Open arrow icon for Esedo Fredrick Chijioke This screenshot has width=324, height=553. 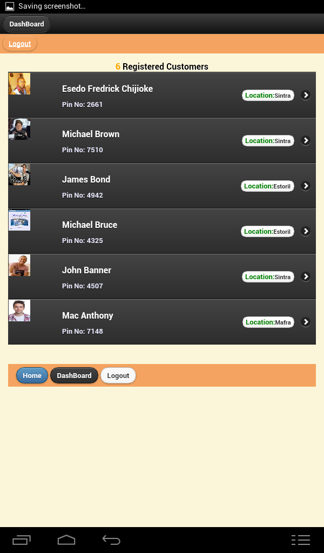pyautogui.click(x=305, y=95)
